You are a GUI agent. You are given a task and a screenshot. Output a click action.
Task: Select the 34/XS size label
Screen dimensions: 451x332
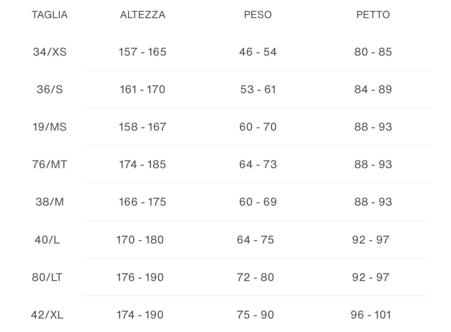pyautogui.click(x=49, y=52)
